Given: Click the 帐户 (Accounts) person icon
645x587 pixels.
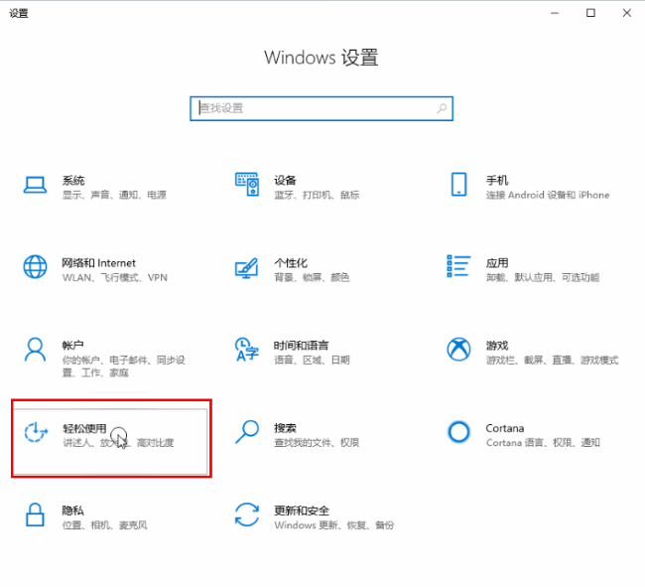Looking at the screenshot, I should click(36, 350).
